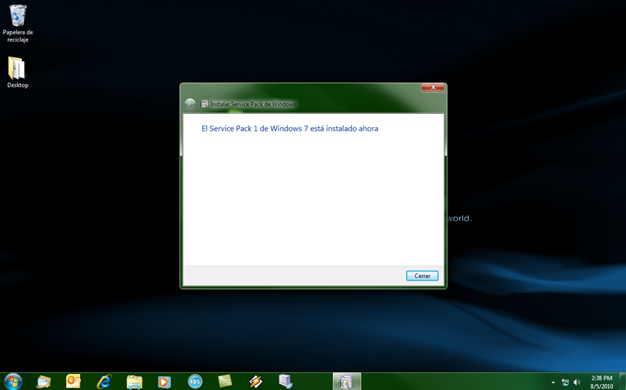
Task: Click the installer icon beside the dialog title
Action: [205, 104]
